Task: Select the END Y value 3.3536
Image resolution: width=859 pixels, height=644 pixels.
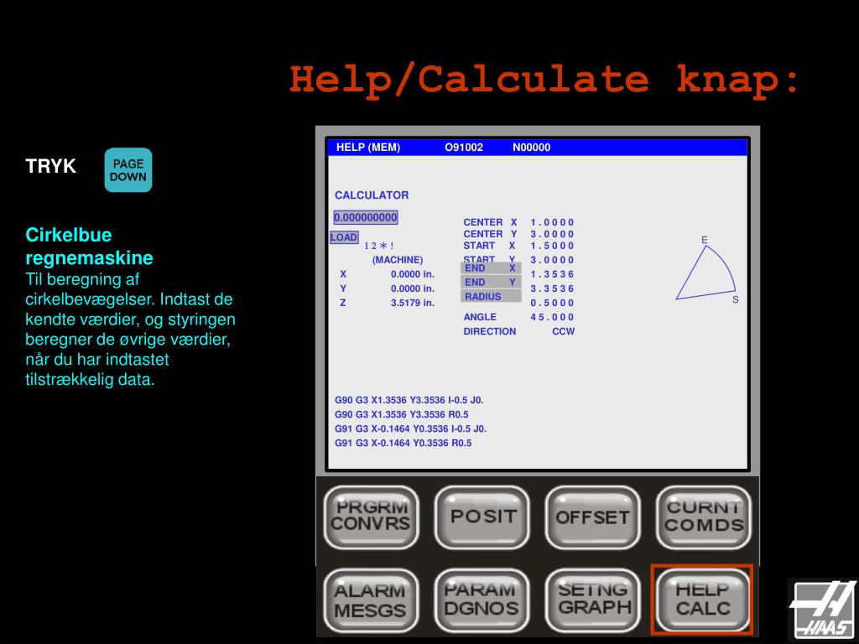Action: point(552,288)
